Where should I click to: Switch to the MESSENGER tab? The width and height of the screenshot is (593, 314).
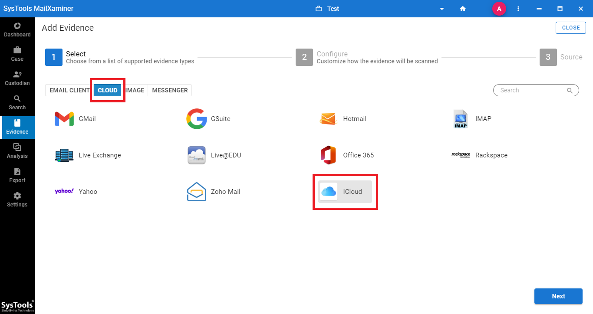(170, 90)
